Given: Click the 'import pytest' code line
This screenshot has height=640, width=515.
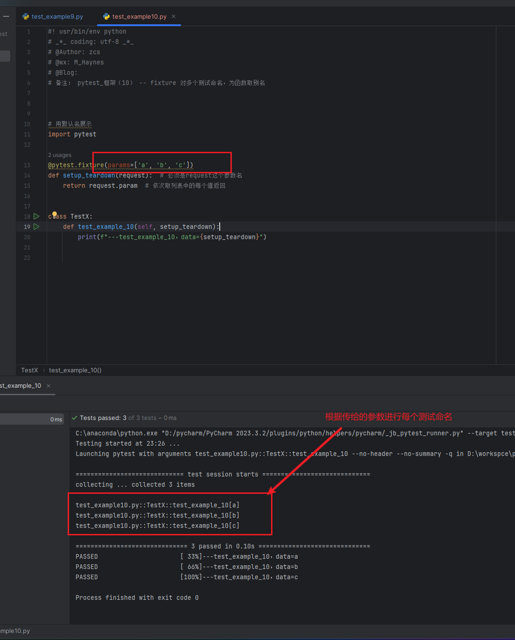Looking at the screenshot, I should click(x=72, y=134).
